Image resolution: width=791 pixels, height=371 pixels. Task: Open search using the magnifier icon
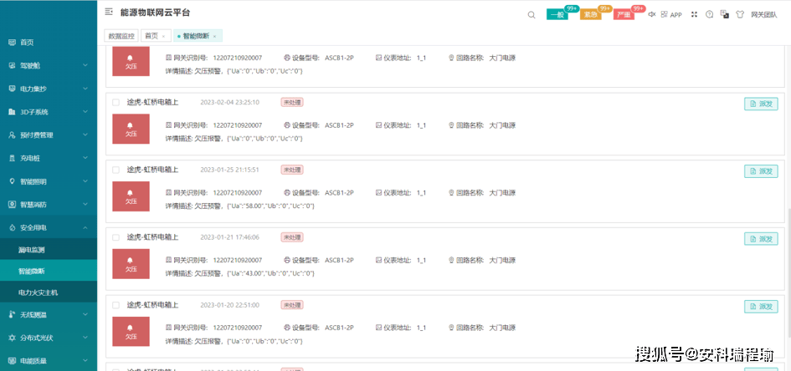point(532,15)
